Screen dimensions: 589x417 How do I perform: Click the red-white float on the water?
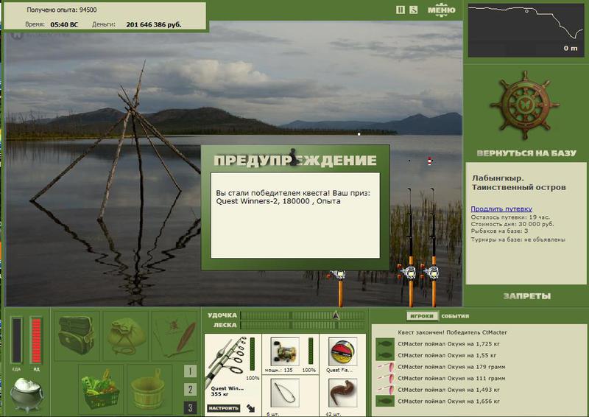coord(429,161)
